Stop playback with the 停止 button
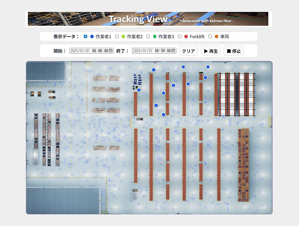299x226 pixels. point(234,51)
